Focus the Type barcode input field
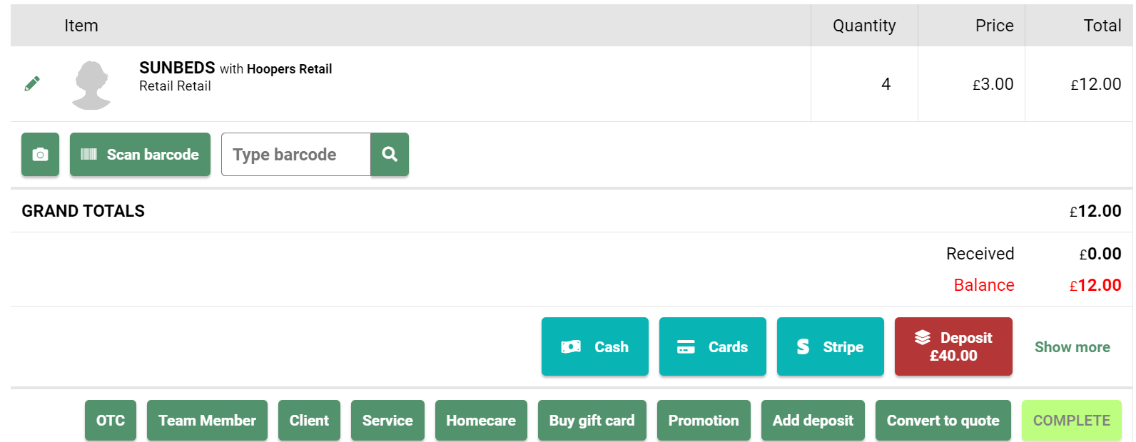Viewport: 1136px width, 442px height. 295,154
